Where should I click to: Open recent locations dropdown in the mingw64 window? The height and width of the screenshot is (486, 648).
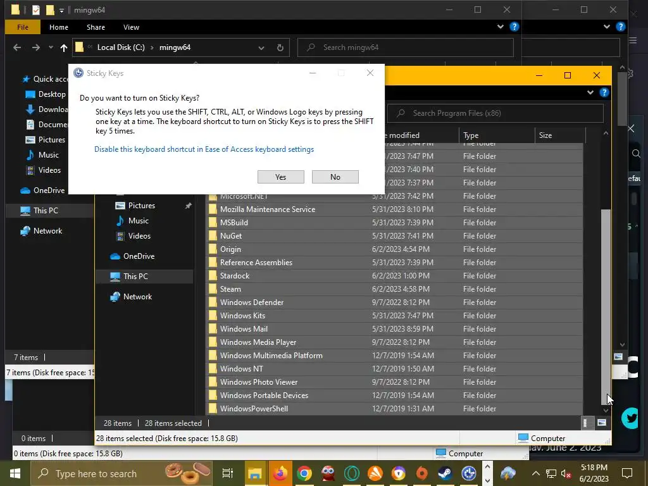51,47
